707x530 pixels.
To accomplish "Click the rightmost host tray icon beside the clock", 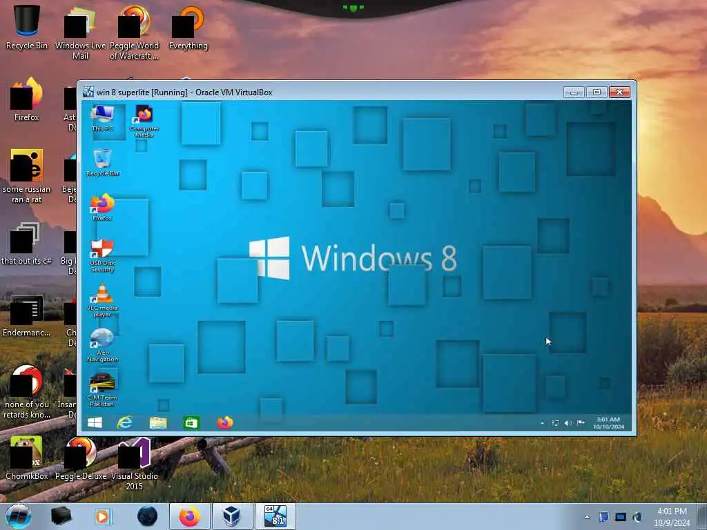I will point(637,517).
